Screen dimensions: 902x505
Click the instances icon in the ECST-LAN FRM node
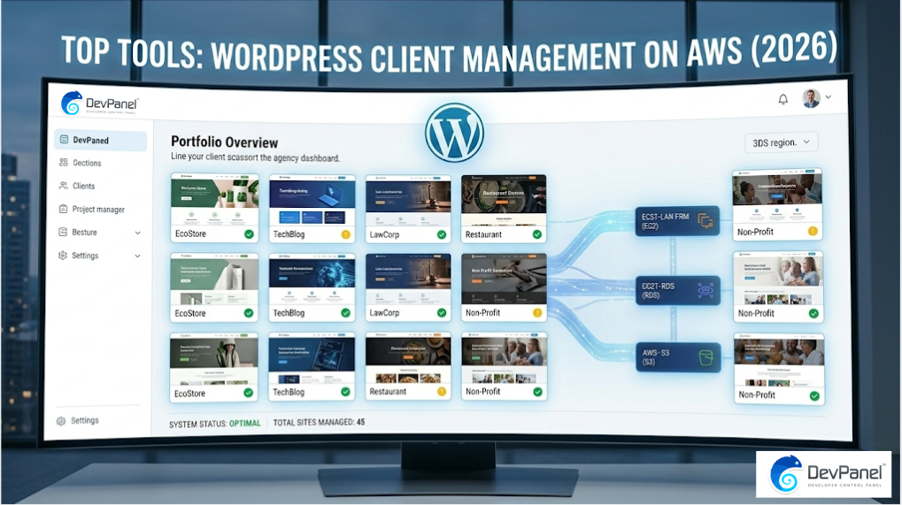[x=705, y=221]
